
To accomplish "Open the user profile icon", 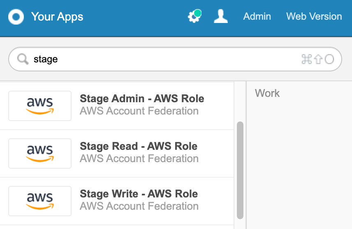I will point(221,16).
